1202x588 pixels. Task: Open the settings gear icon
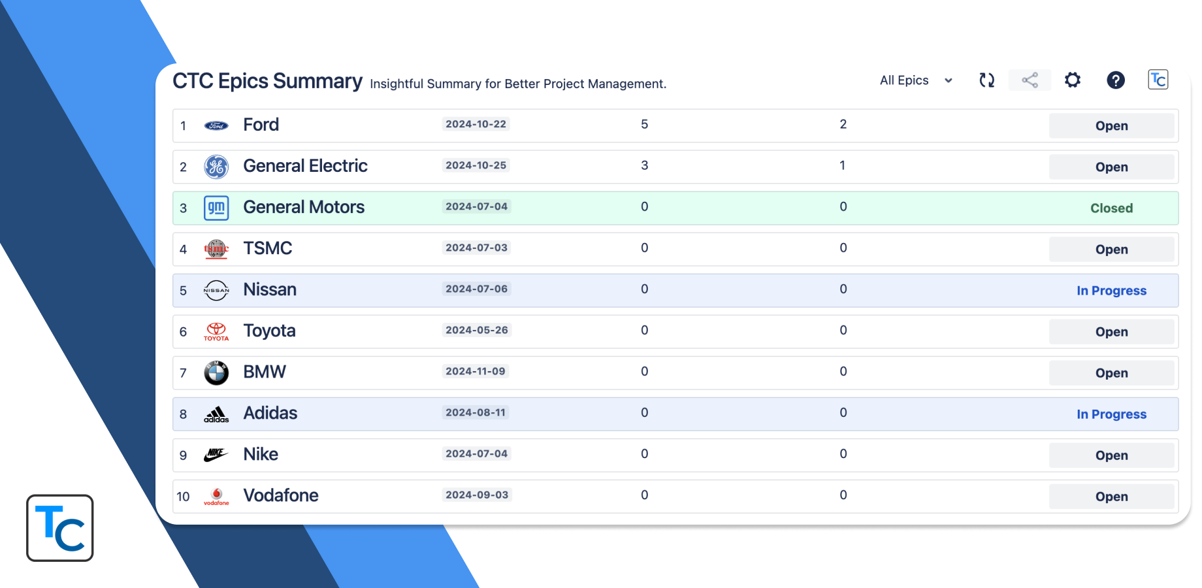click(1073, 80)
